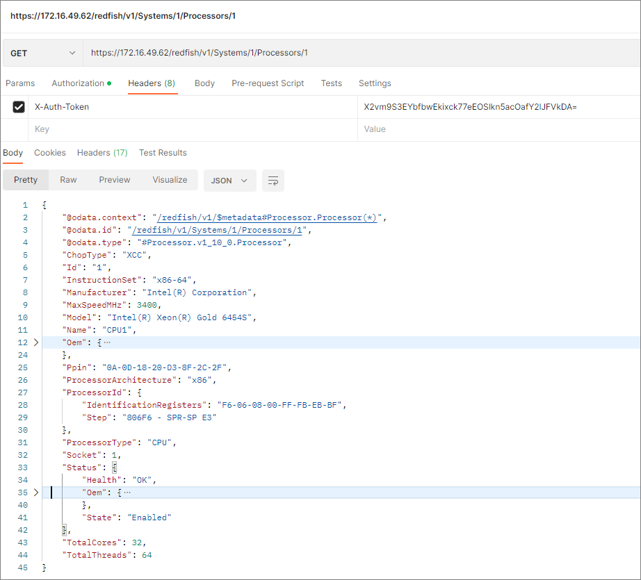Follow the $metadata#Processor.Processor link
Screen dimensions: 641x580
pos(267,217)
